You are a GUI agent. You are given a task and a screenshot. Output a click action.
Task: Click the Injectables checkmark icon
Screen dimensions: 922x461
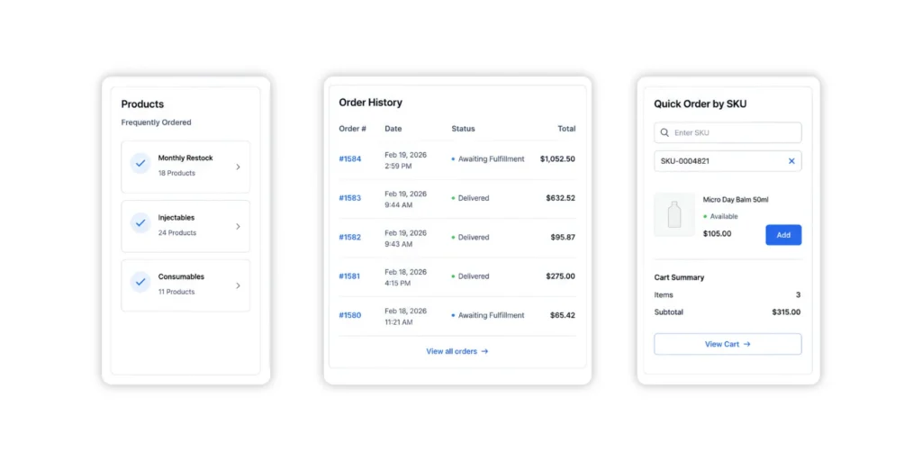coord(140,223)
